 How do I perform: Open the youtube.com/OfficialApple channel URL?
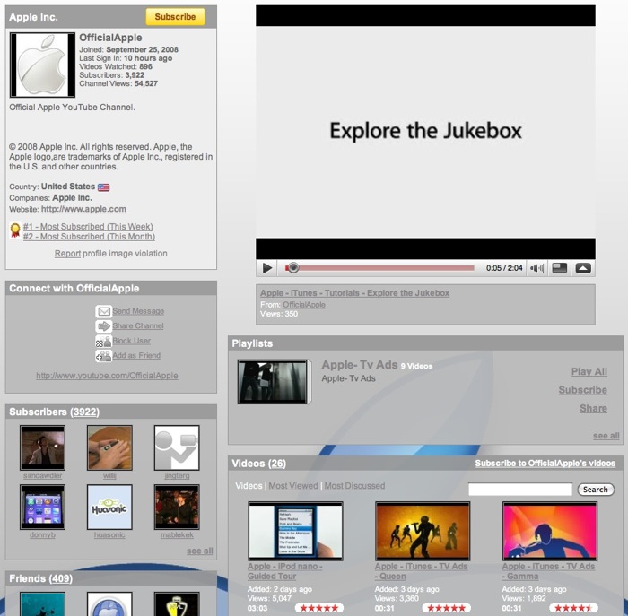[x=107, y=376]
